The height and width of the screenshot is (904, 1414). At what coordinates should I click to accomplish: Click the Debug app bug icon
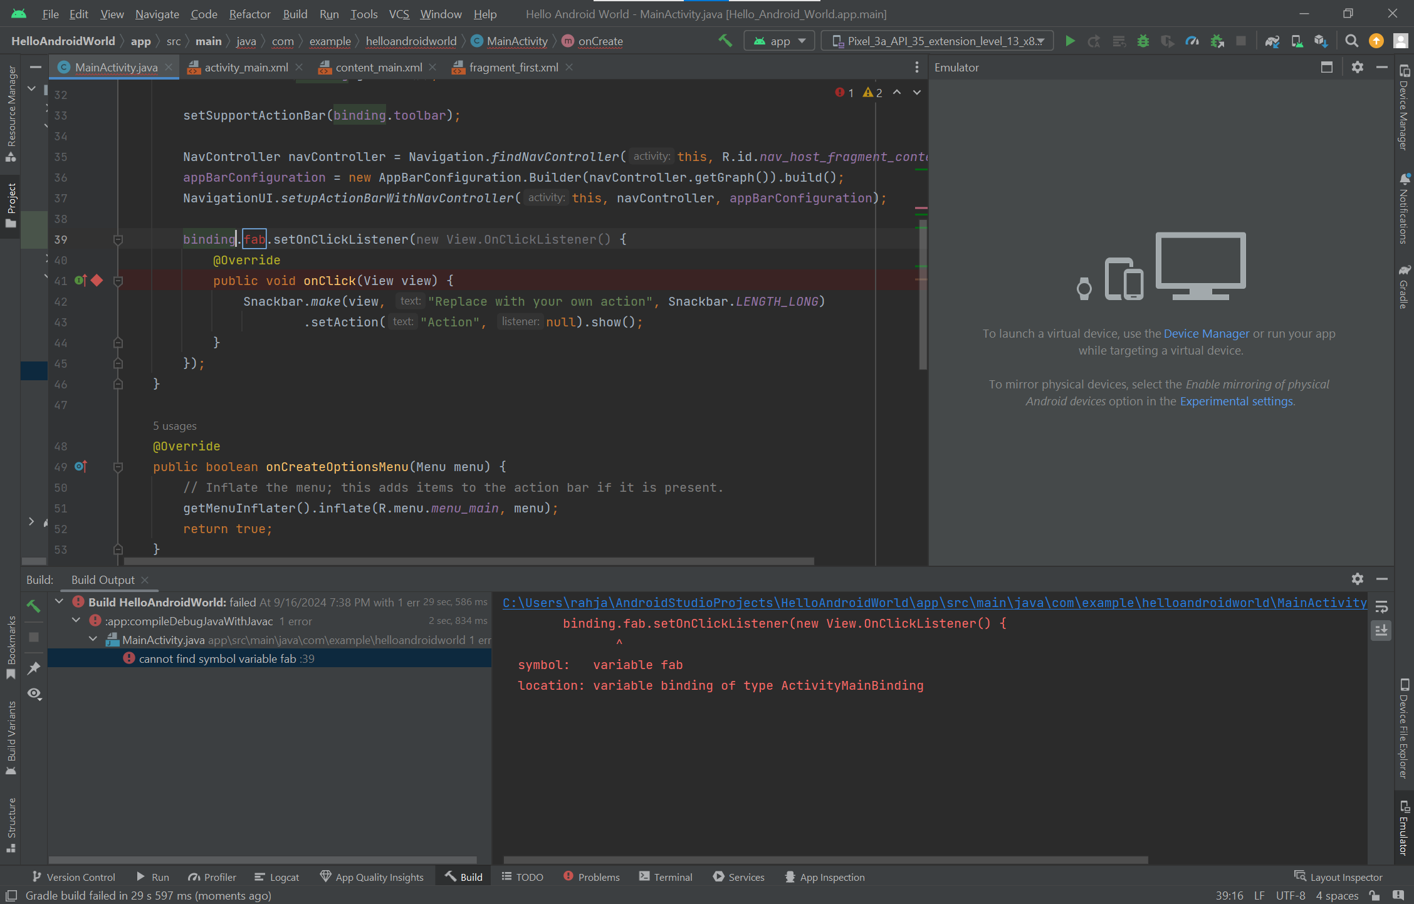(1143, 41)
